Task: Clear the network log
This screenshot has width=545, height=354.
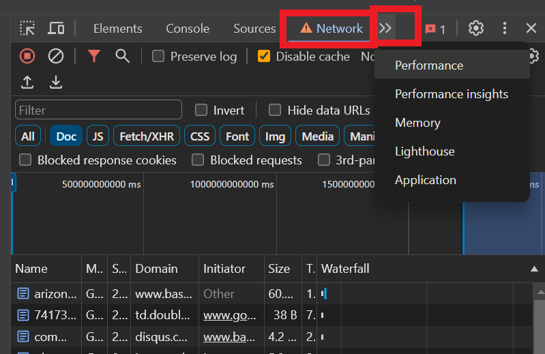Action: coord(56,56)
